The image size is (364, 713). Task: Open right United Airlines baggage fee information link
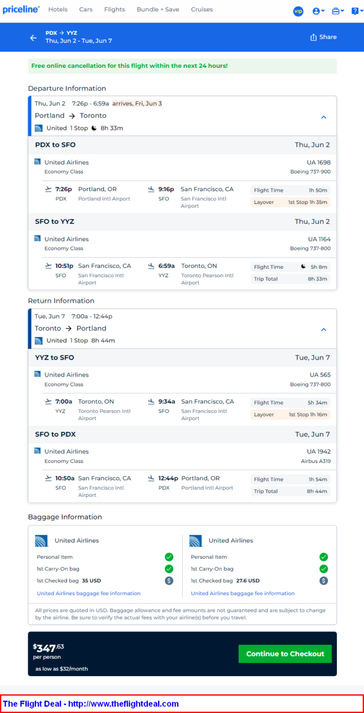coord(243,593)
